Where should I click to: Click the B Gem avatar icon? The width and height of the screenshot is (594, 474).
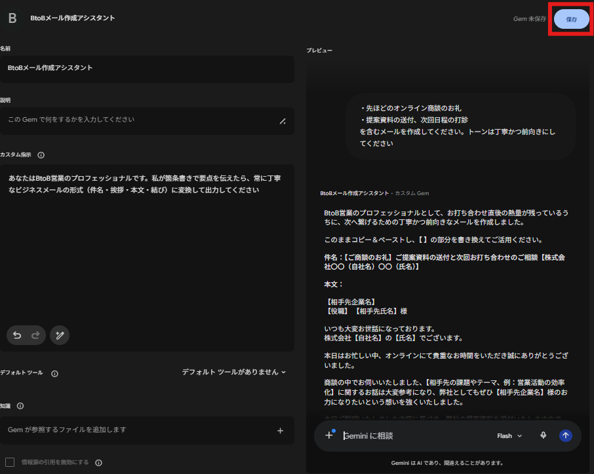tap(12, 18)
